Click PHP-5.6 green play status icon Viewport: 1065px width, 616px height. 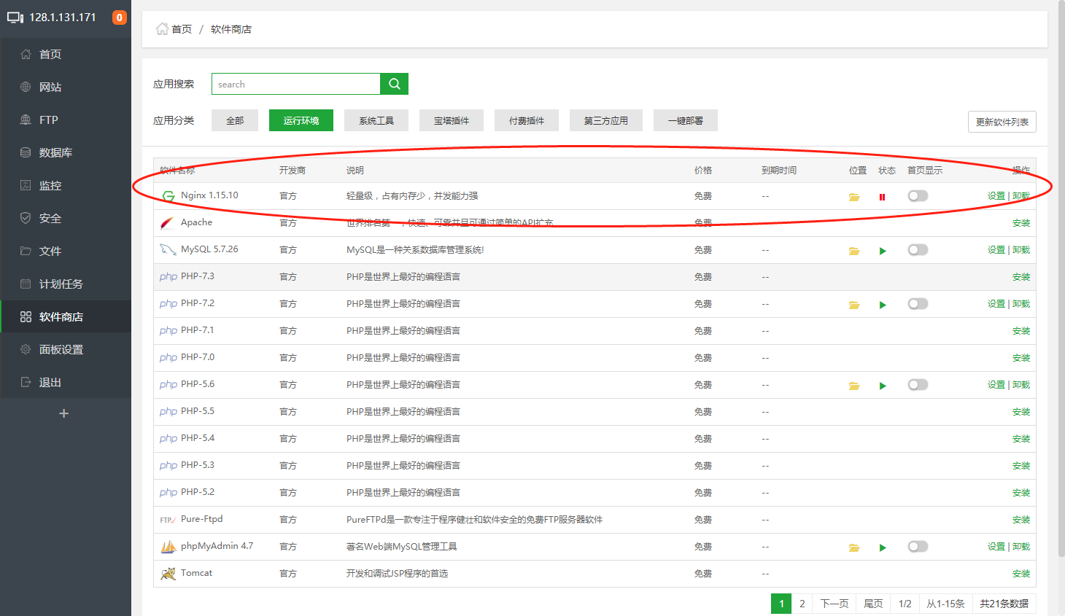point(883,386)
